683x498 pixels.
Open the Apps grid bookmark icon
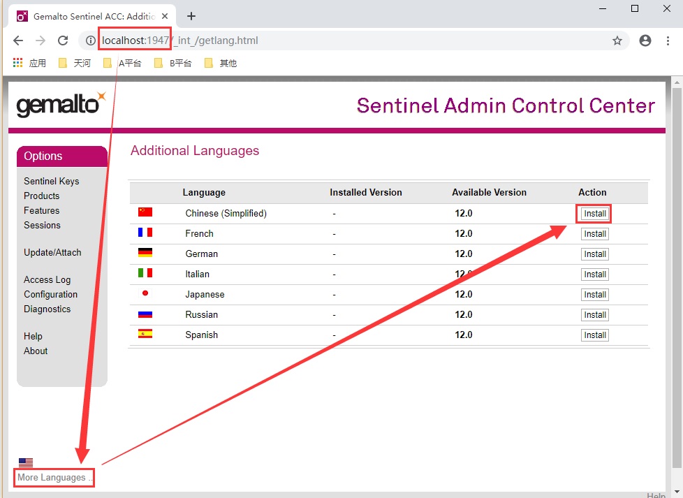(18, 63)
